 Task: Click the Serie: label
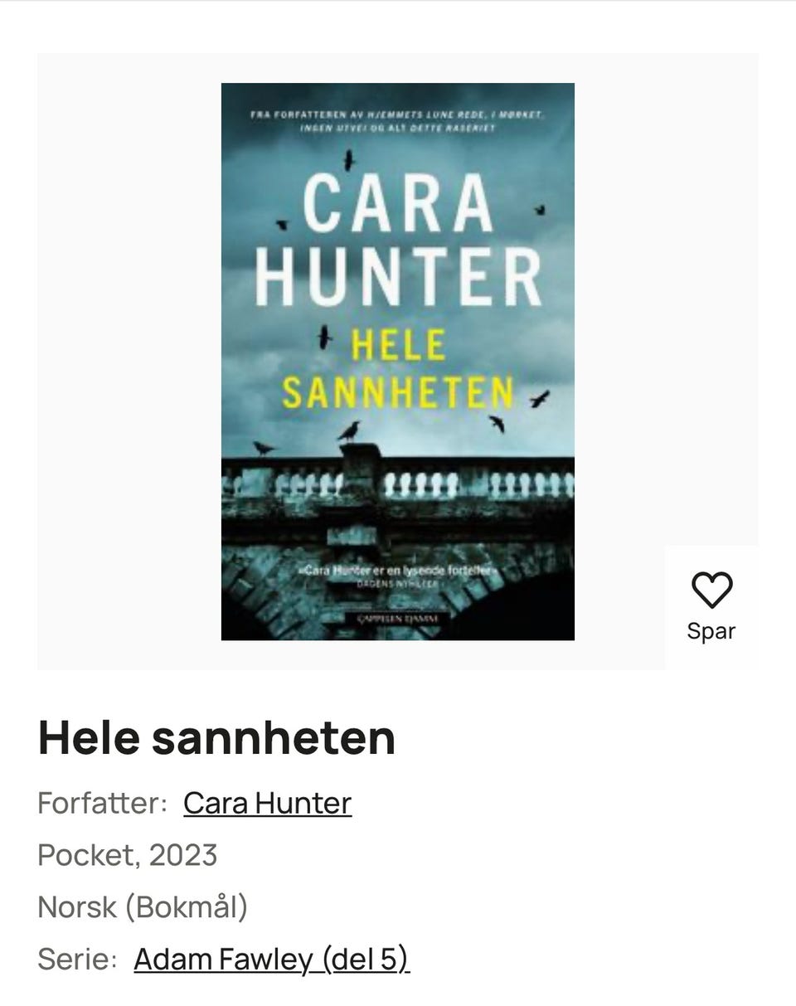pyautogui.click(x=78, y=959)
